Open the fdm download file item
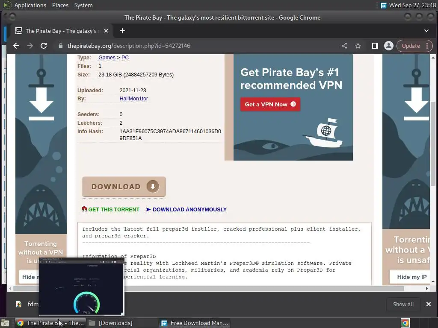 27,304
